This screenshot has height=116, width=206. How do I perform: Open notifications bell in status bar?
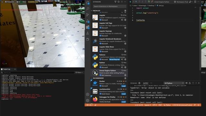pyautogui.click(x=199, y=105)
